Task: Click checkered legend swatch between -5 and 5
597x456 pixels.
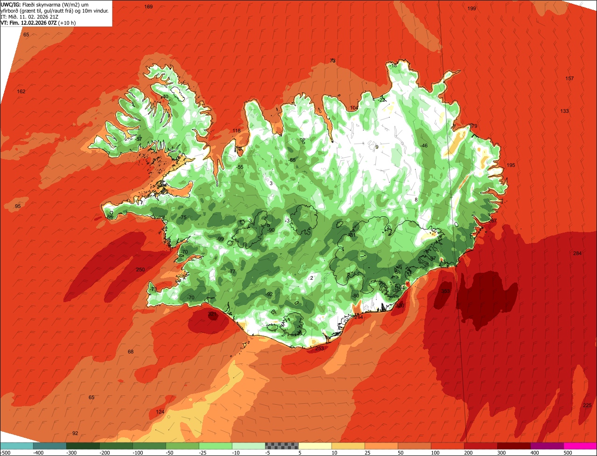Action: click(x=282, y=446)
